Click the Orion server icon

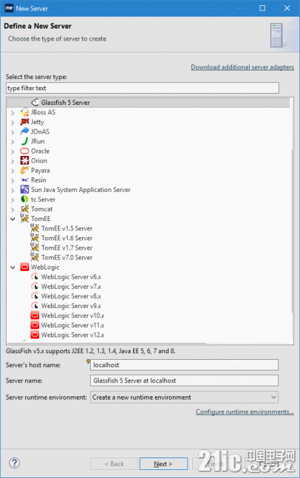tap(25, 161)
